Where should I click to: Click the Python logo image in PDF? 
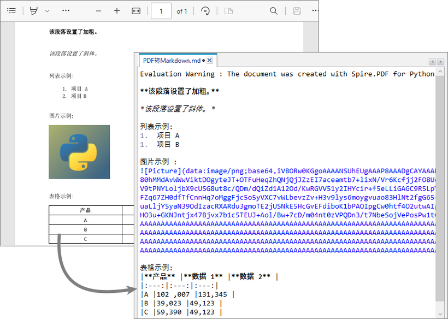[79, 152]
